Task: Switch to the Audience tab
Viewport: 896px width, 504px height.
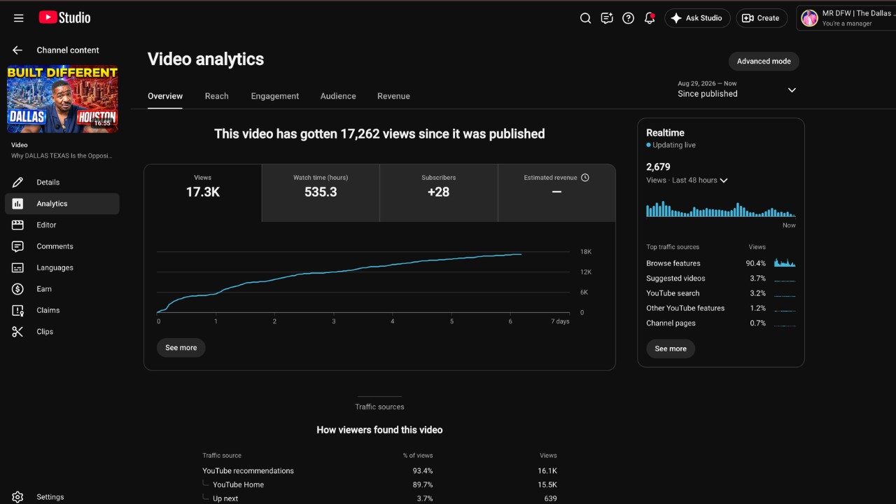Action: (338, 96)
